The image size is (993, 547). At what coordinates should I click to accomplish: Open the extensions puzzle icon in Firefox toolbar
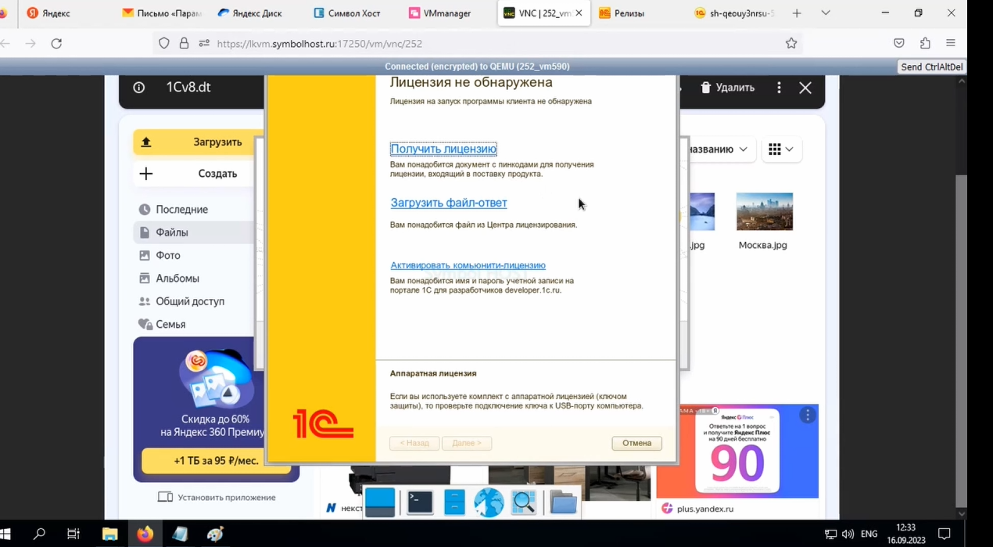[x=925, y=43]
